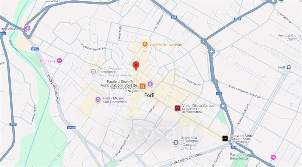The image size is (302, 167).
Task: Select the Fastweb Store black icon
Action: [x=225, y=138]
